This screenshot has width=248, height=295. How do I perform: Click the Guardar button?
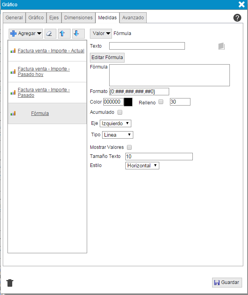227,282
